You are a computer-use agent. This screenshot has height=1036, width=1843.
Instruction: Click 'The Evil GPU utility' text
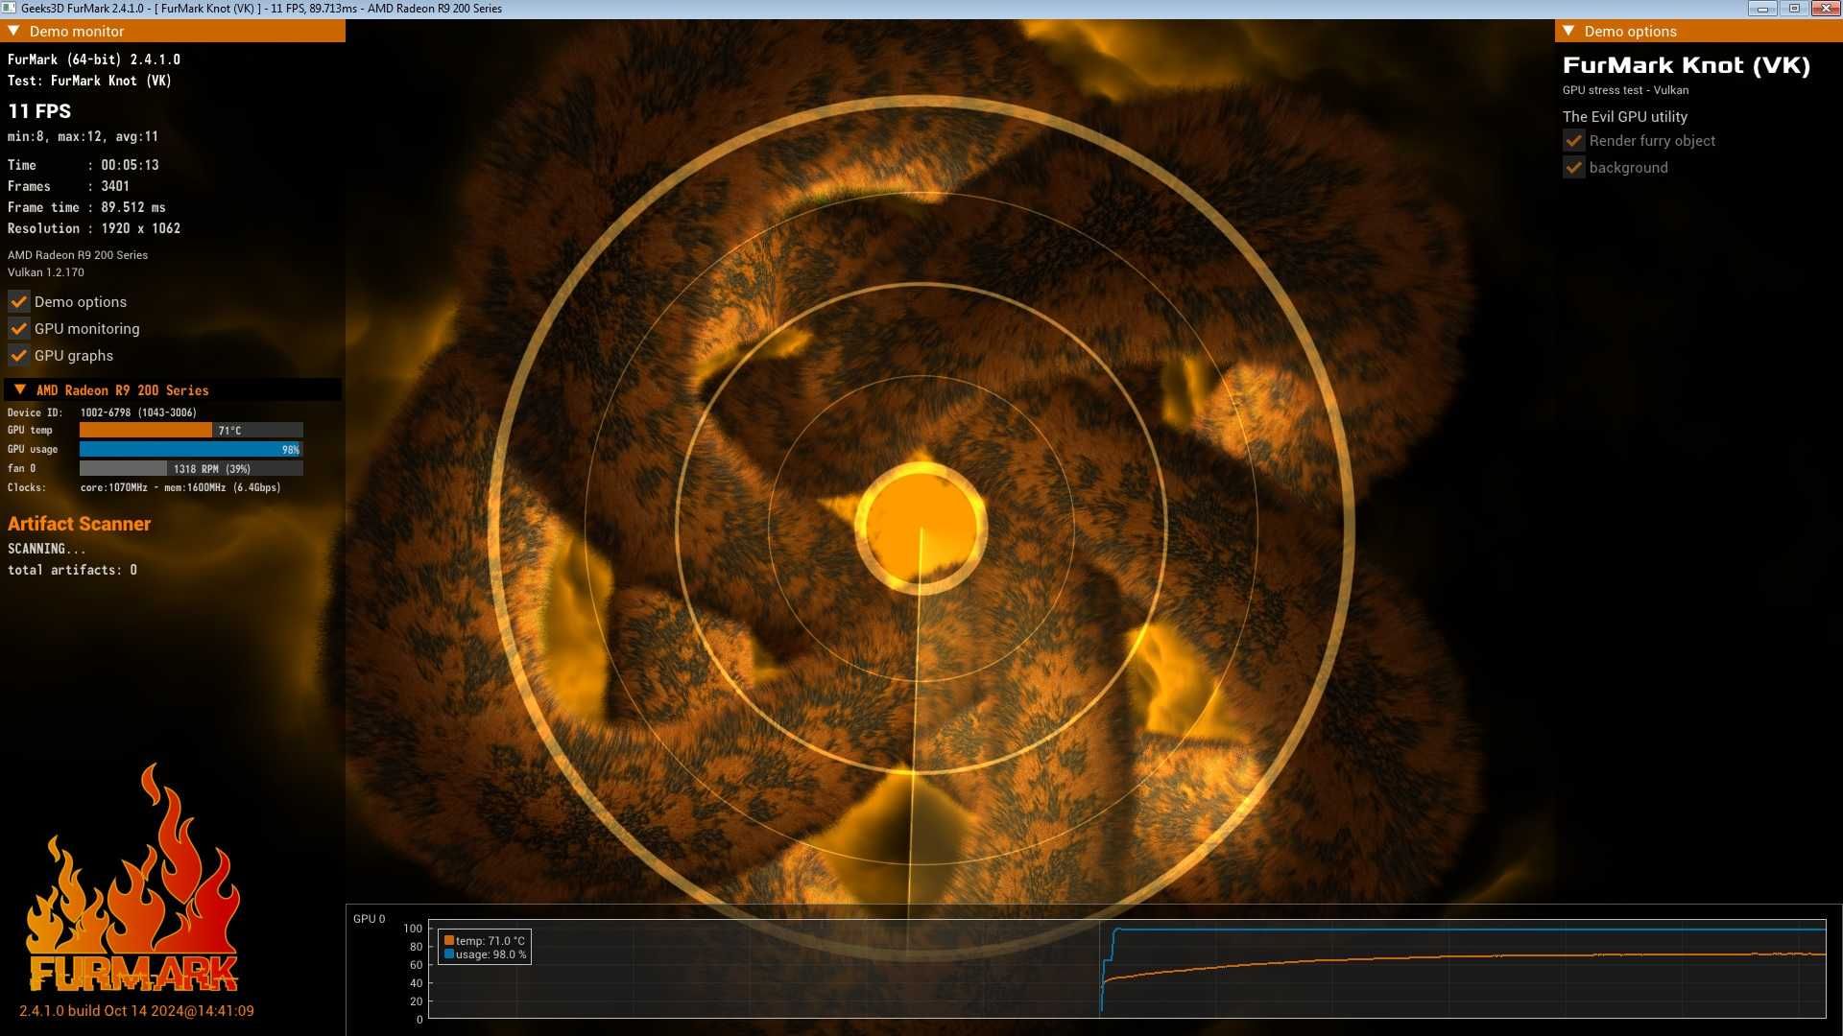click(1625, 117)
